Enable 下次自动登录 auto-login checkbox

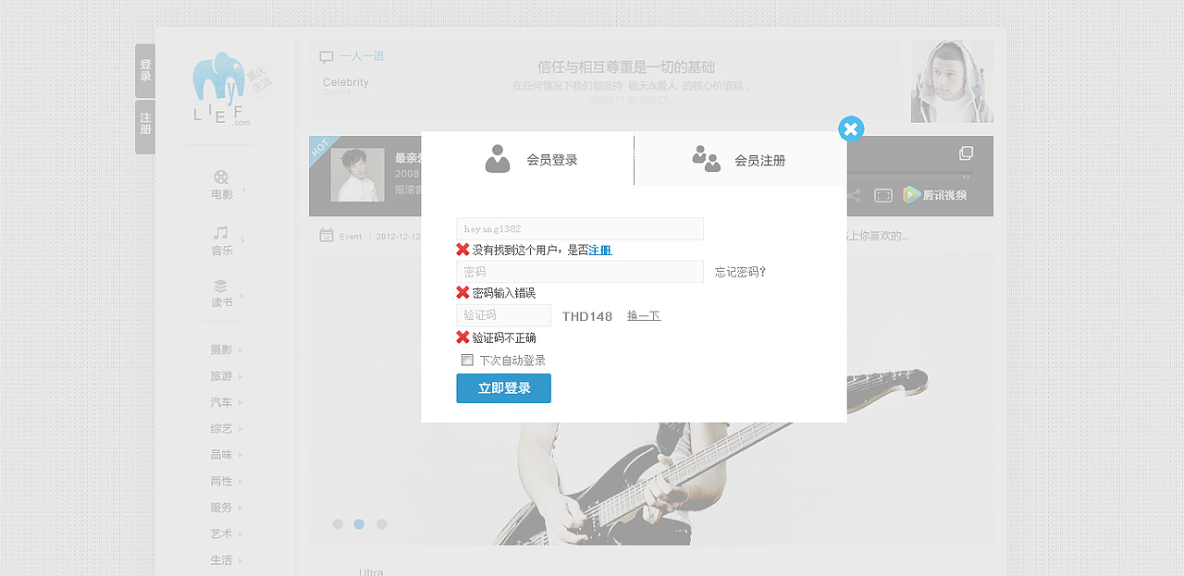click(467, 360)
